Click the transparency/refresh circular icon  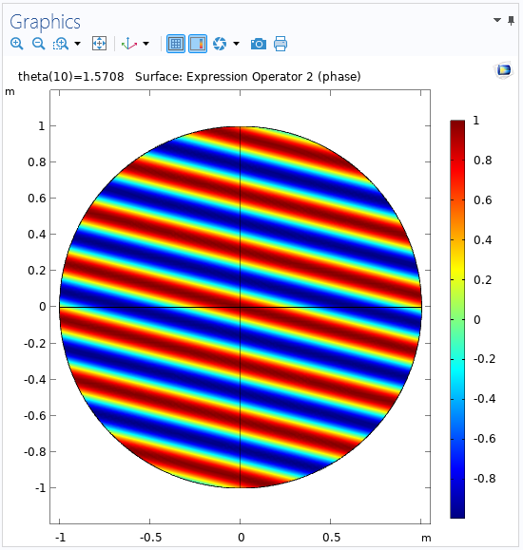click(x=220, y=44)
